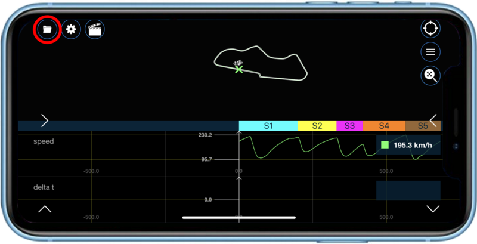
Task: Tap the zoom-to-fit magnifier icon
Action: tap(430, 75)
